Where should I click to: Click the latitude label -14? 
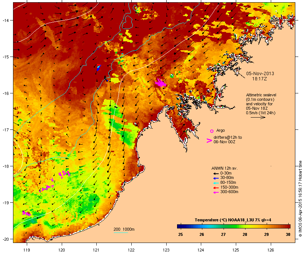click(x=5, y=20)
